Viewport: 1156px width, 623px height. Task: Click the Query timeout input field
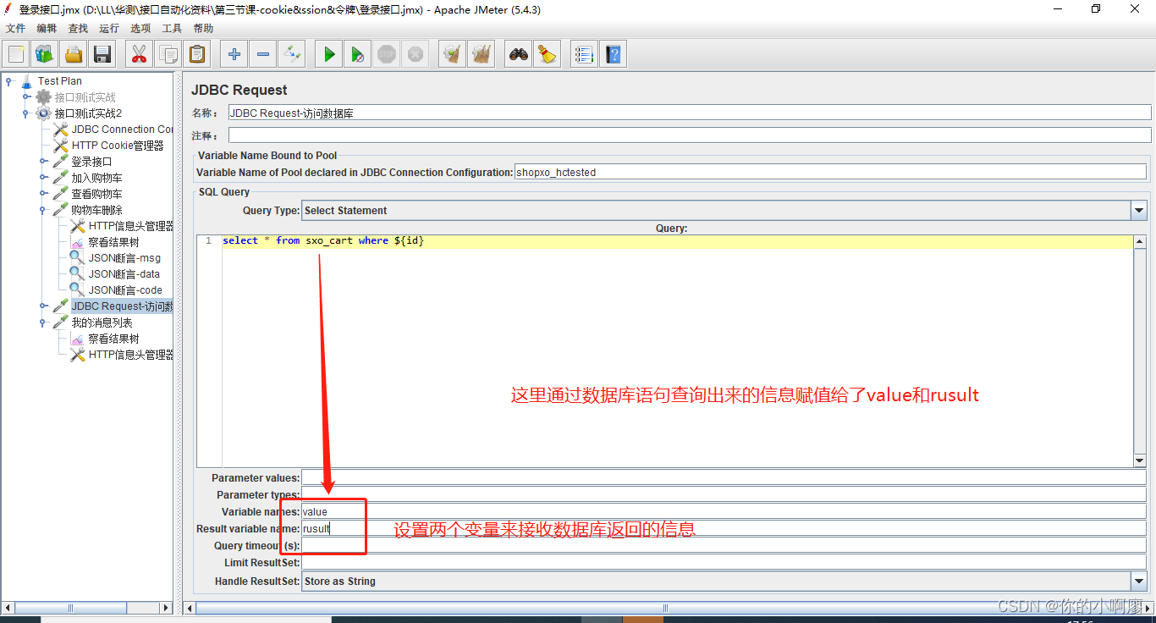tap(724, 546)
